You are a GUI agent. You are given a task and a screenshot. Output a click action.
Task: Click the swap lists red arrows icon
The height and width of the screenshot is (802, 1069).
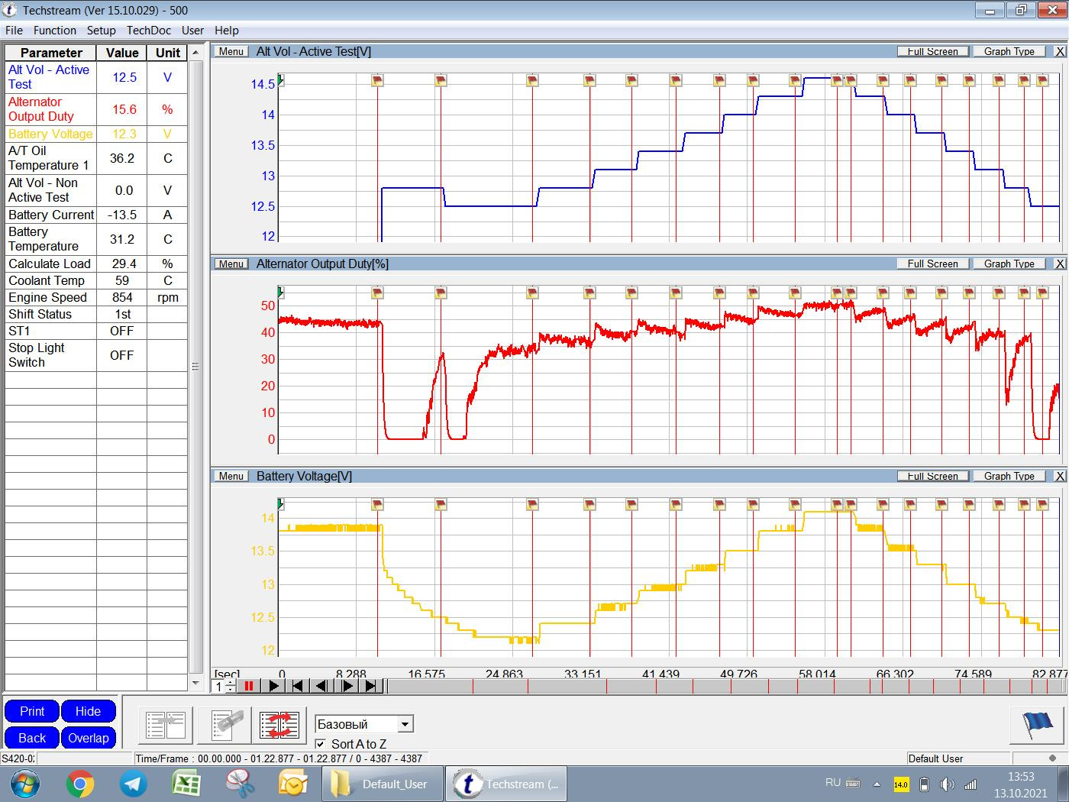coord(279,725)
